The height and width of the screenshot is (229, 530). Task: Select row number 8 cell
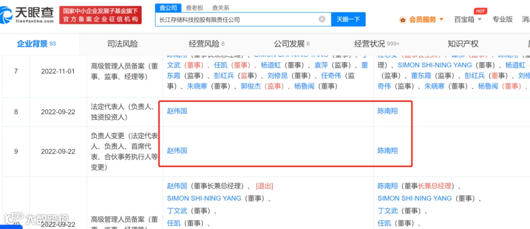pos(16,112)
